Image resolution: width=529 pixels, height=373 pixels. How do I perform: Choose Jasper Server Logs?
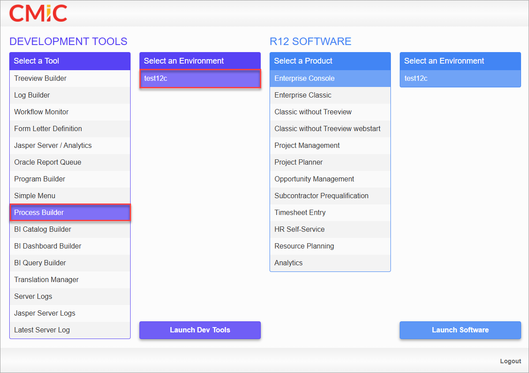70,313
